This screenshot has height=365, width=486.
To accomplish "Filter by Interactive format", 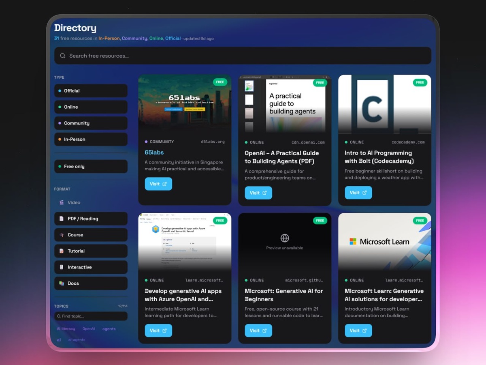I will point(91,267).
